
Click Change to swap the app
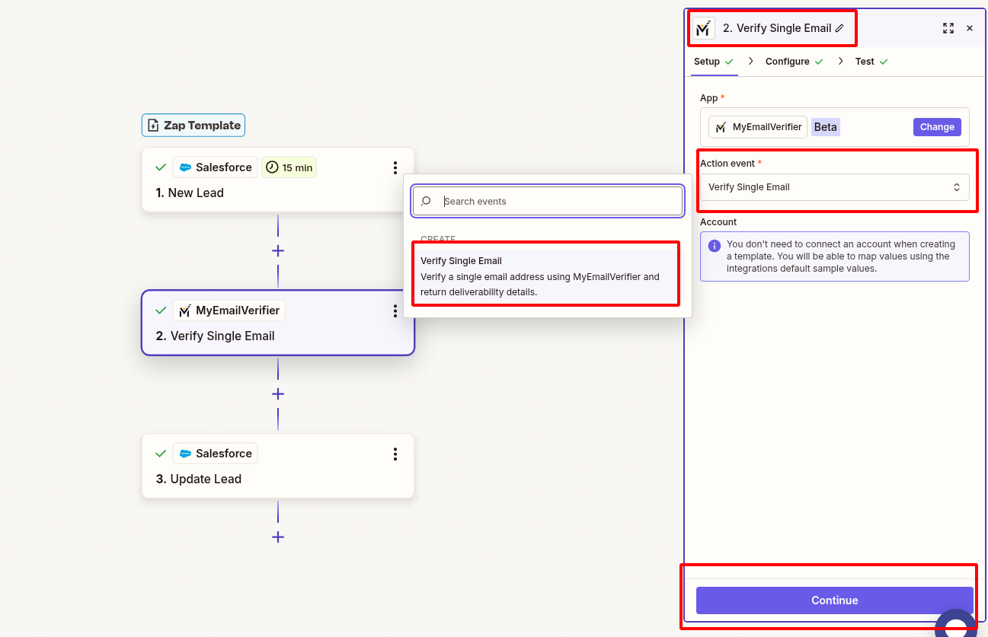click(x=936, y=126)
